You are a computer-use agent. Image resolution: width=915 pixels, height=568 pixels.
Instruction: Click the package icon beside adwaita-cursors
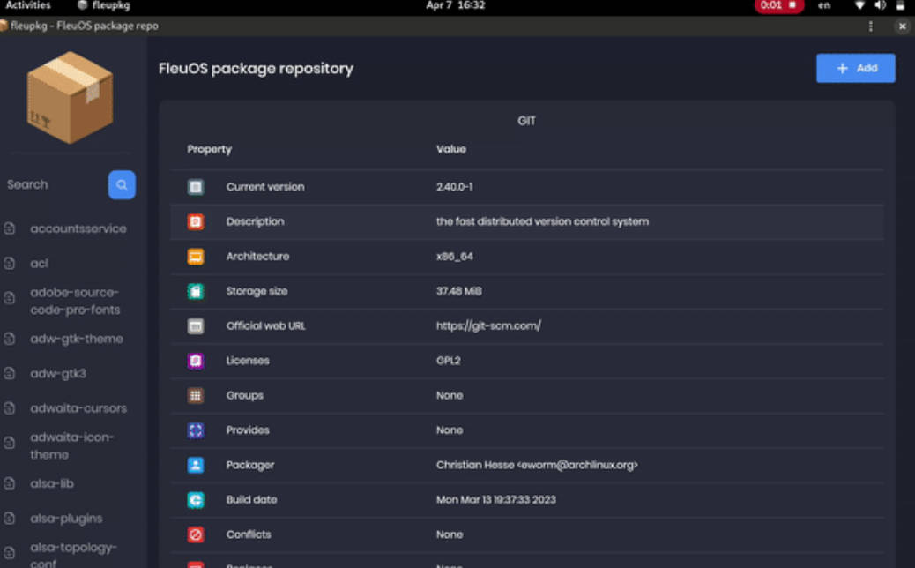[x=10, y=408]
